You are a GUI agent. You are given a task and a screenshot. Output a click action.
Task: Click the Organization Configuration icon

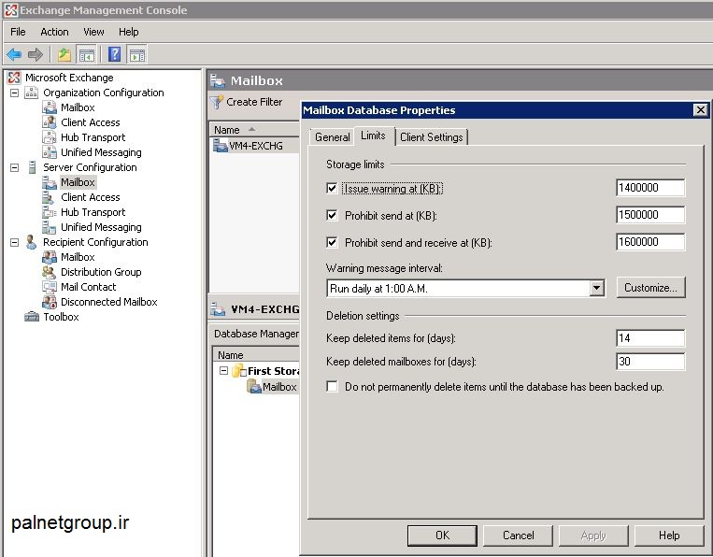coord(32,93)
